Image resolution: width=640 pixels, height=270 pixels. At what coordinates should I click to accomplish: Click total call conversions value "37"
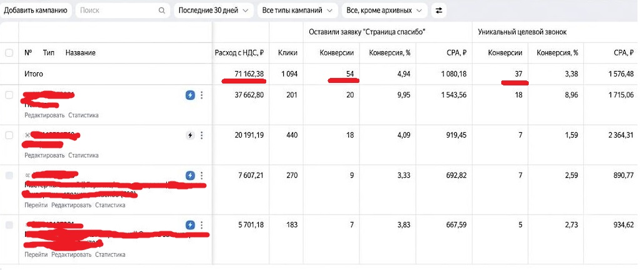tap(519, 74)
